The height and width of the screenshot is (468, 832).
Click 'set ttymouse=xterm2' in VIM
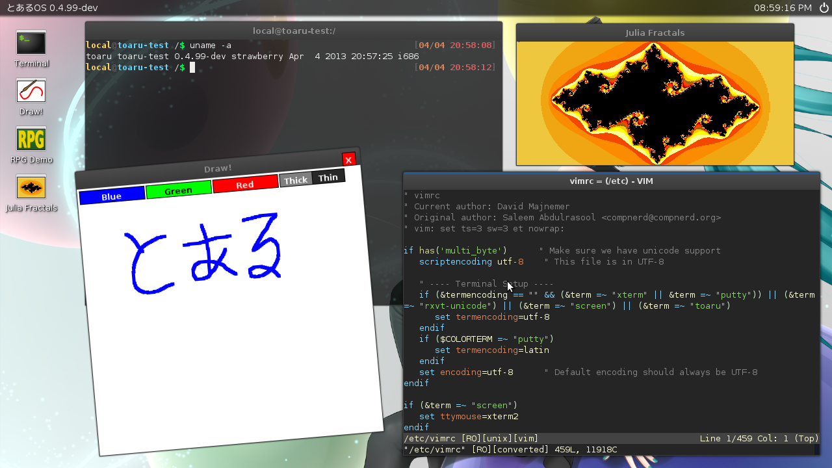(x=469, y=416)
